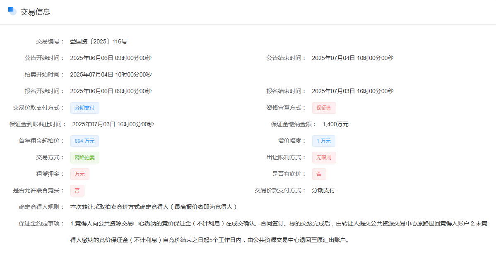
Task: Click the 894 万元 starting price tag
Action: [84, 141]
